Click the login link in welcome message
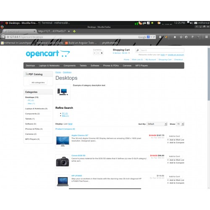 point(163,55)
